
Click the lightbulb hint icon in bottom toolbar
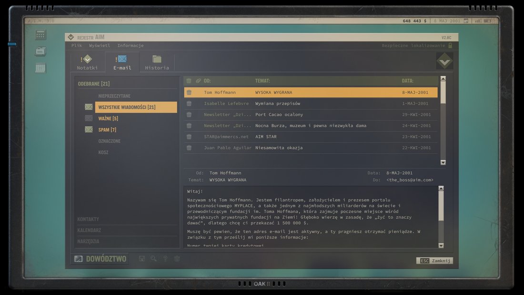point(165,259)
